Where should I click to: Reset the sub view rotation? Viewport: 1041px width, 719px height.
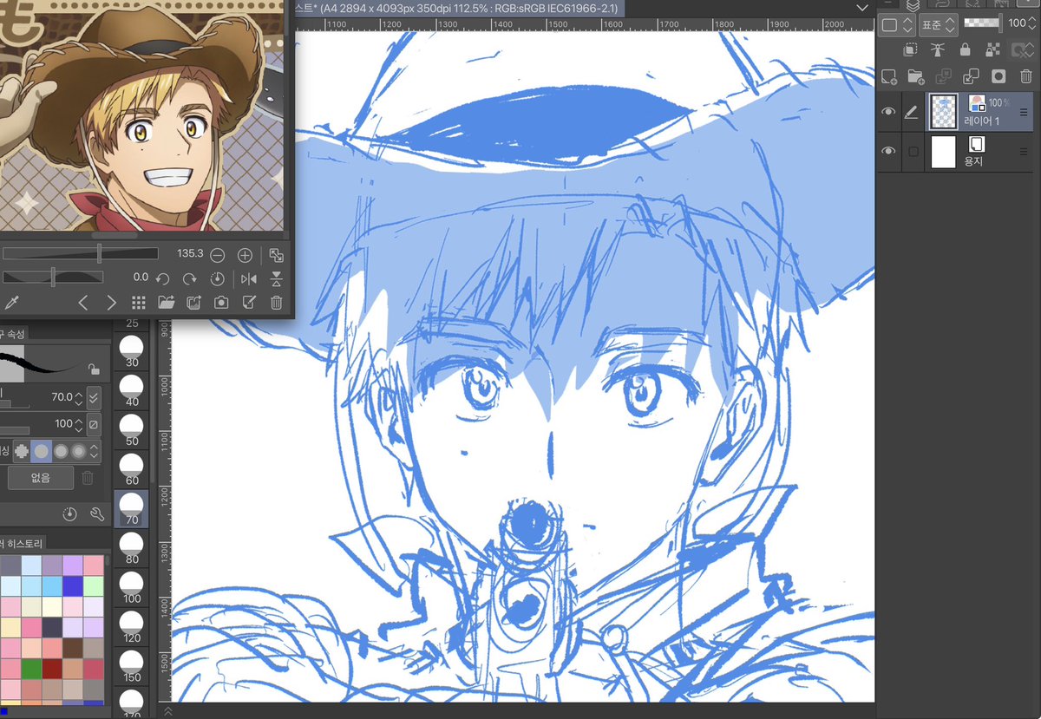218,278
